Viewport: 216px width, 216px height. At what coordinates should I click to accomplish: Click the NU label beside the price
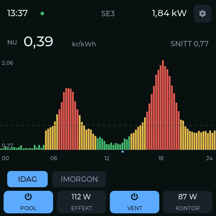click(x=12, y=43)
